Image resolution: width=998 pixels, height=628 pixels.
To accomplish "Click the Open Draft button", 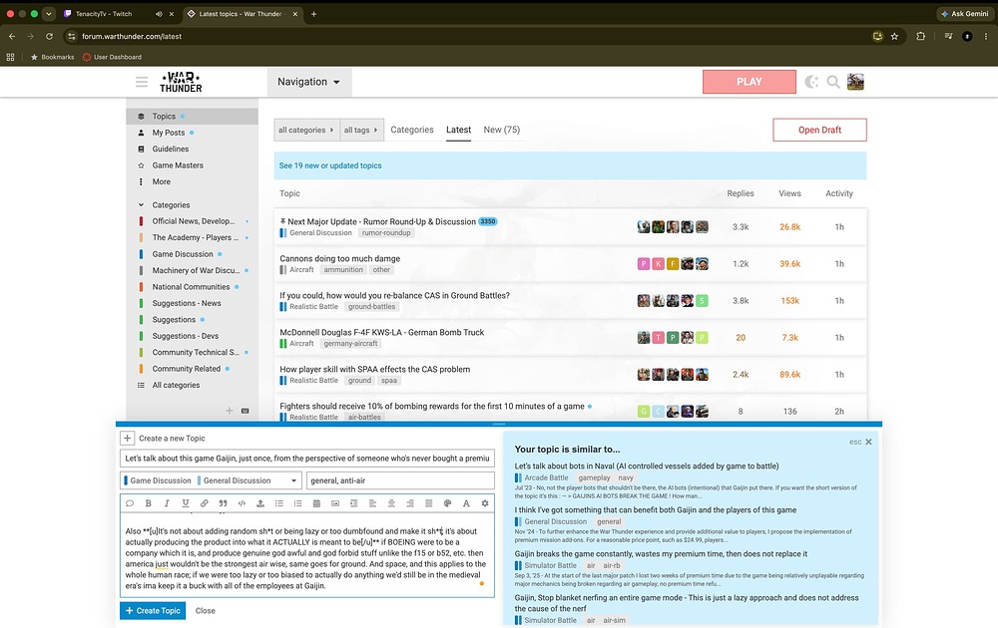I will click(819, 130).
